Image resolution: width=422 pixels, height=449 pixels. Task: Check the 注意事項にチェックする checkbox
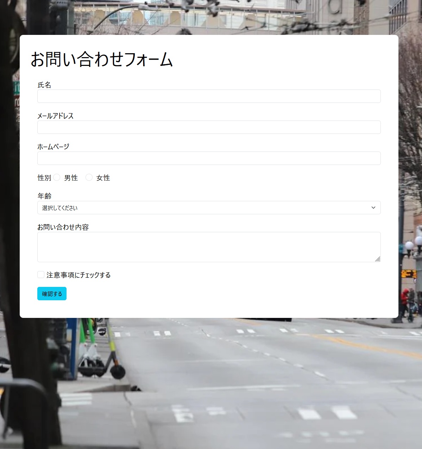tap(40, 274)
